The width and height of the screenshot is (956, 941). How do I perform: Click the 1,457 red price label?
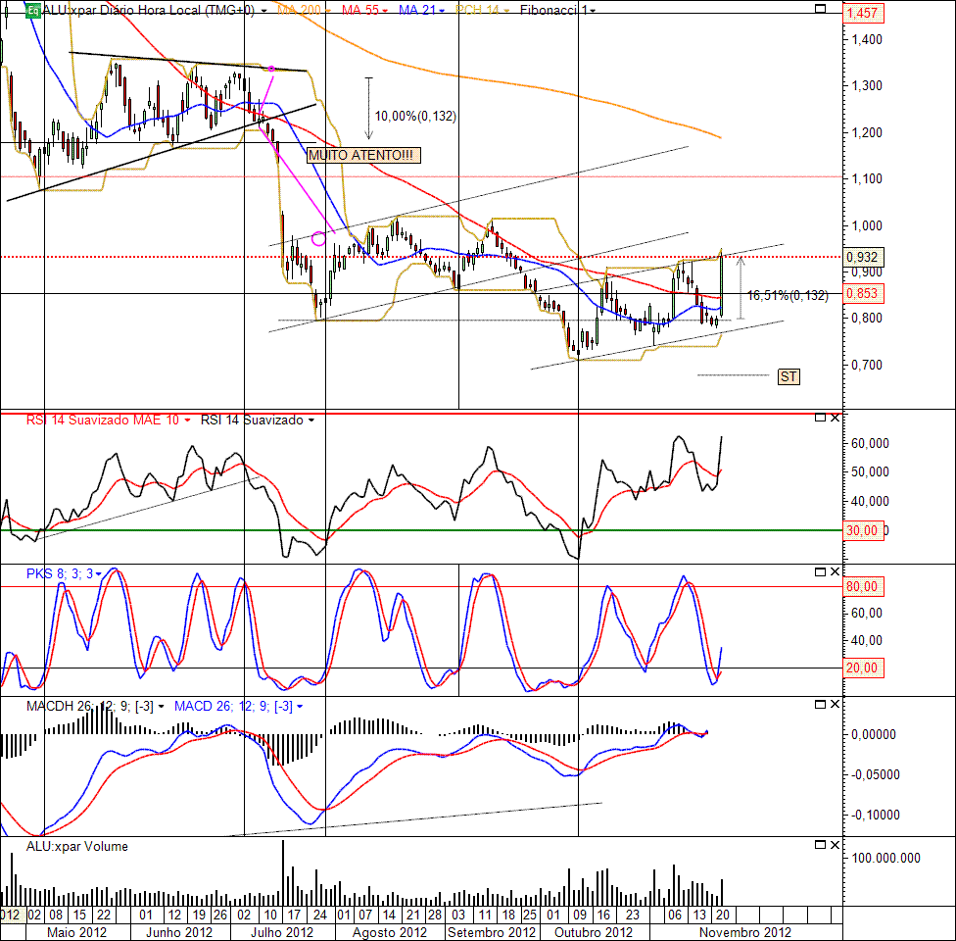[x=863, y=13]
